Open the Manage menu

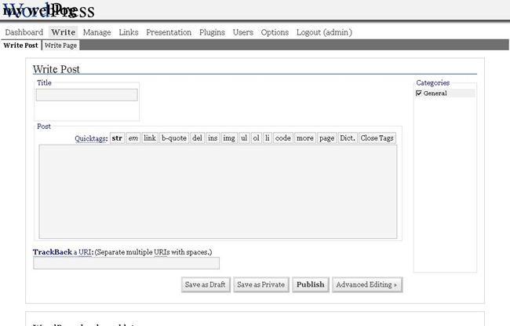coord(97,32)
